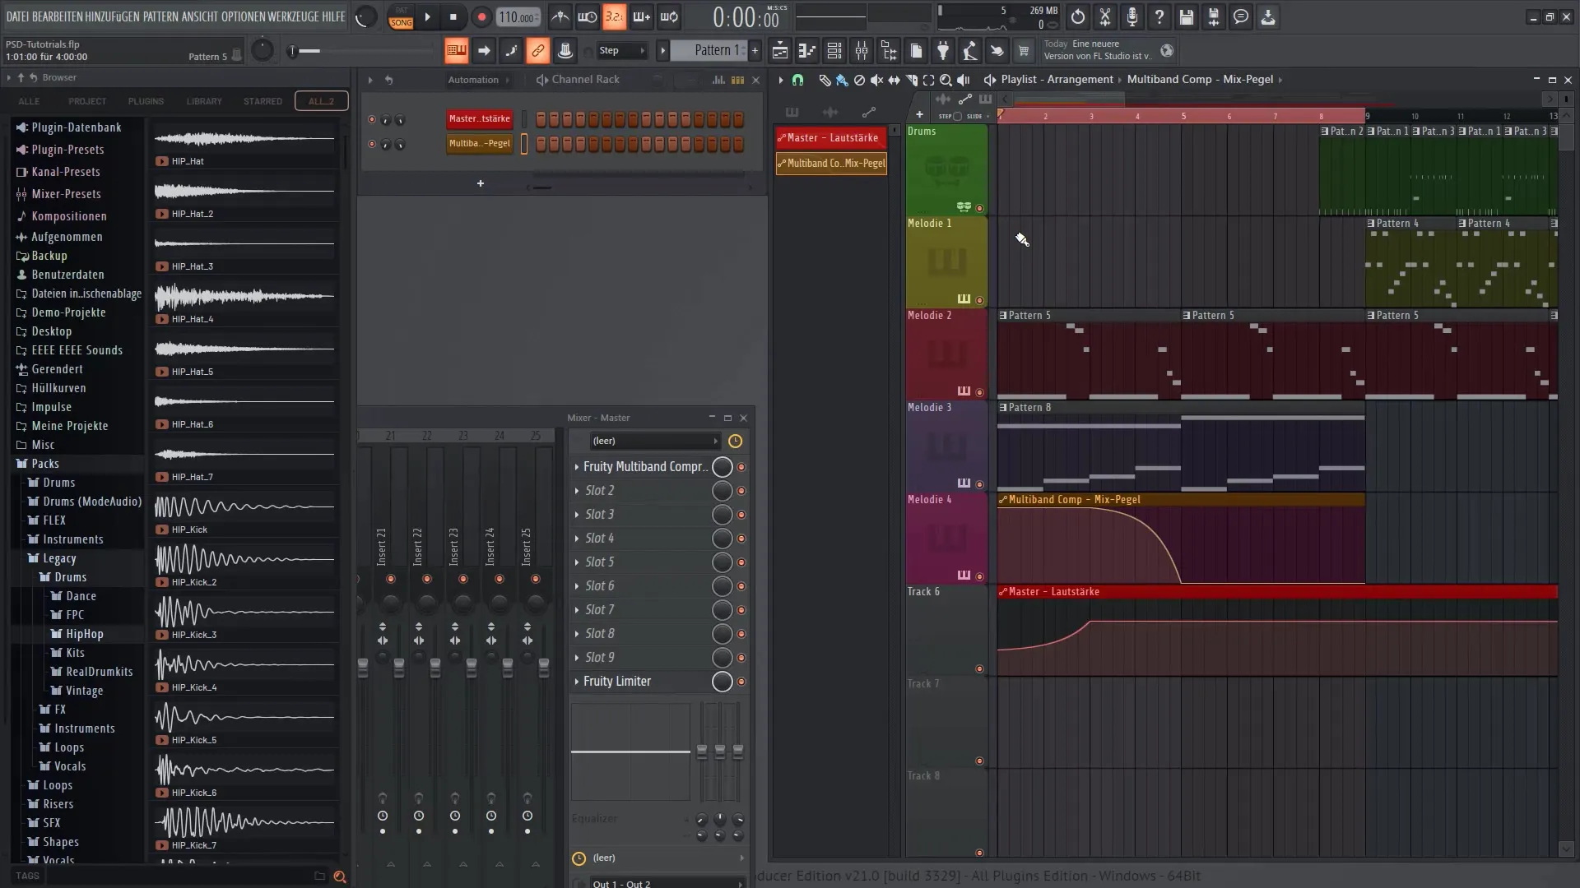Open the piano roll view button

pos(807,51)
